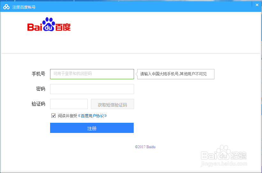Uncheck the 阅读并接受 agreement checkbox

tap(54, 115)
